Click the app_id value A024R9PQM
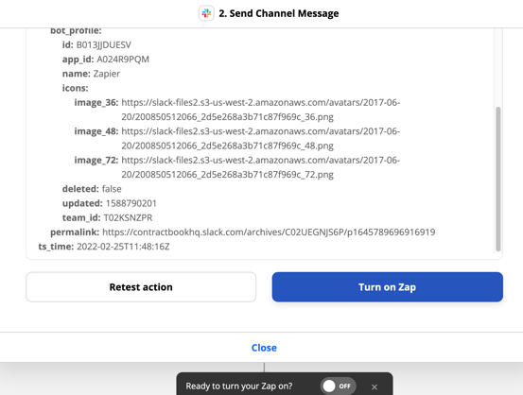Viewport: 523px width, 395px height. tap(123, 59)
